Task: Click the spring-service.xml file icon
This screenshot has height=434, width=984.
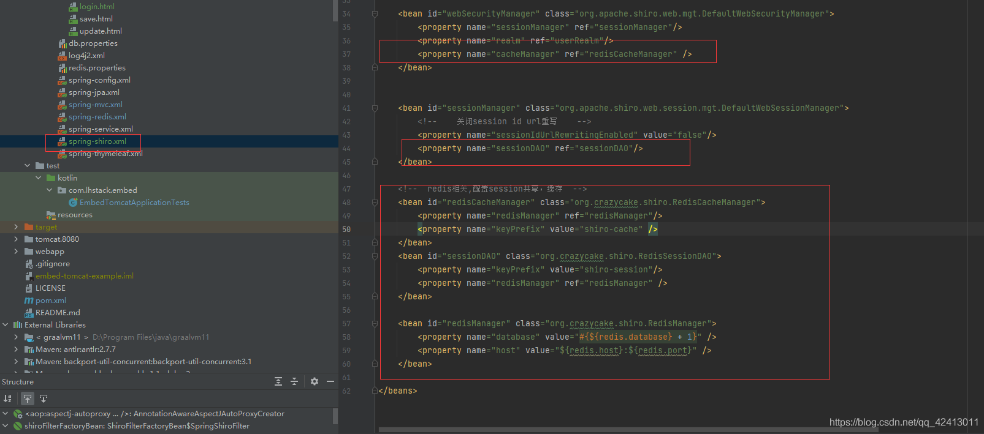Action: 62,129
